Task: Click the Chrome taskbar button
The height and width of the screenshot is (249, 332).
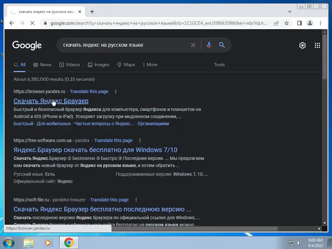Action: pos(69,243)
